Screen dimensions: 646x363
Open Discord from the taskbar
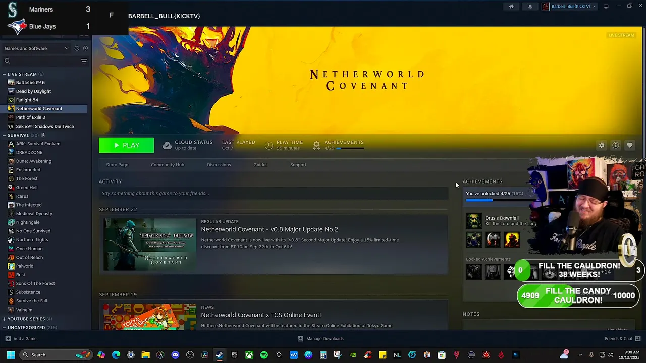pyautogui.click(x=175, y=355)
